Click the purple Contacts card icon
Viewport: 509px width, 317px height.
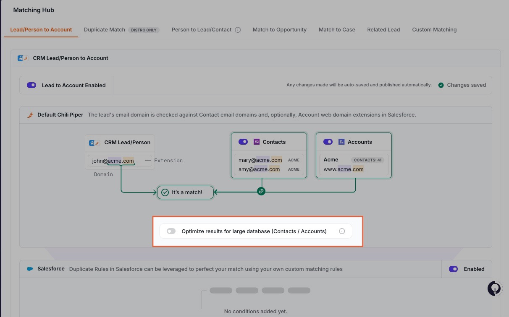pyautogui.click(x=257, y=142)
